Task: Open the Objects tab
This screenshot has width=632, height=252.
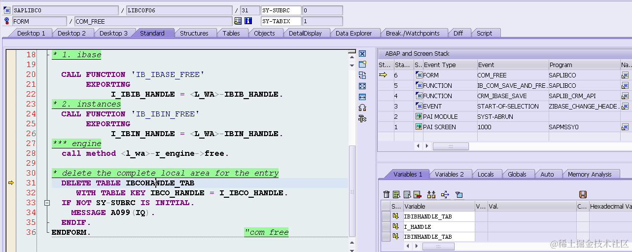Action: point(265,33)
